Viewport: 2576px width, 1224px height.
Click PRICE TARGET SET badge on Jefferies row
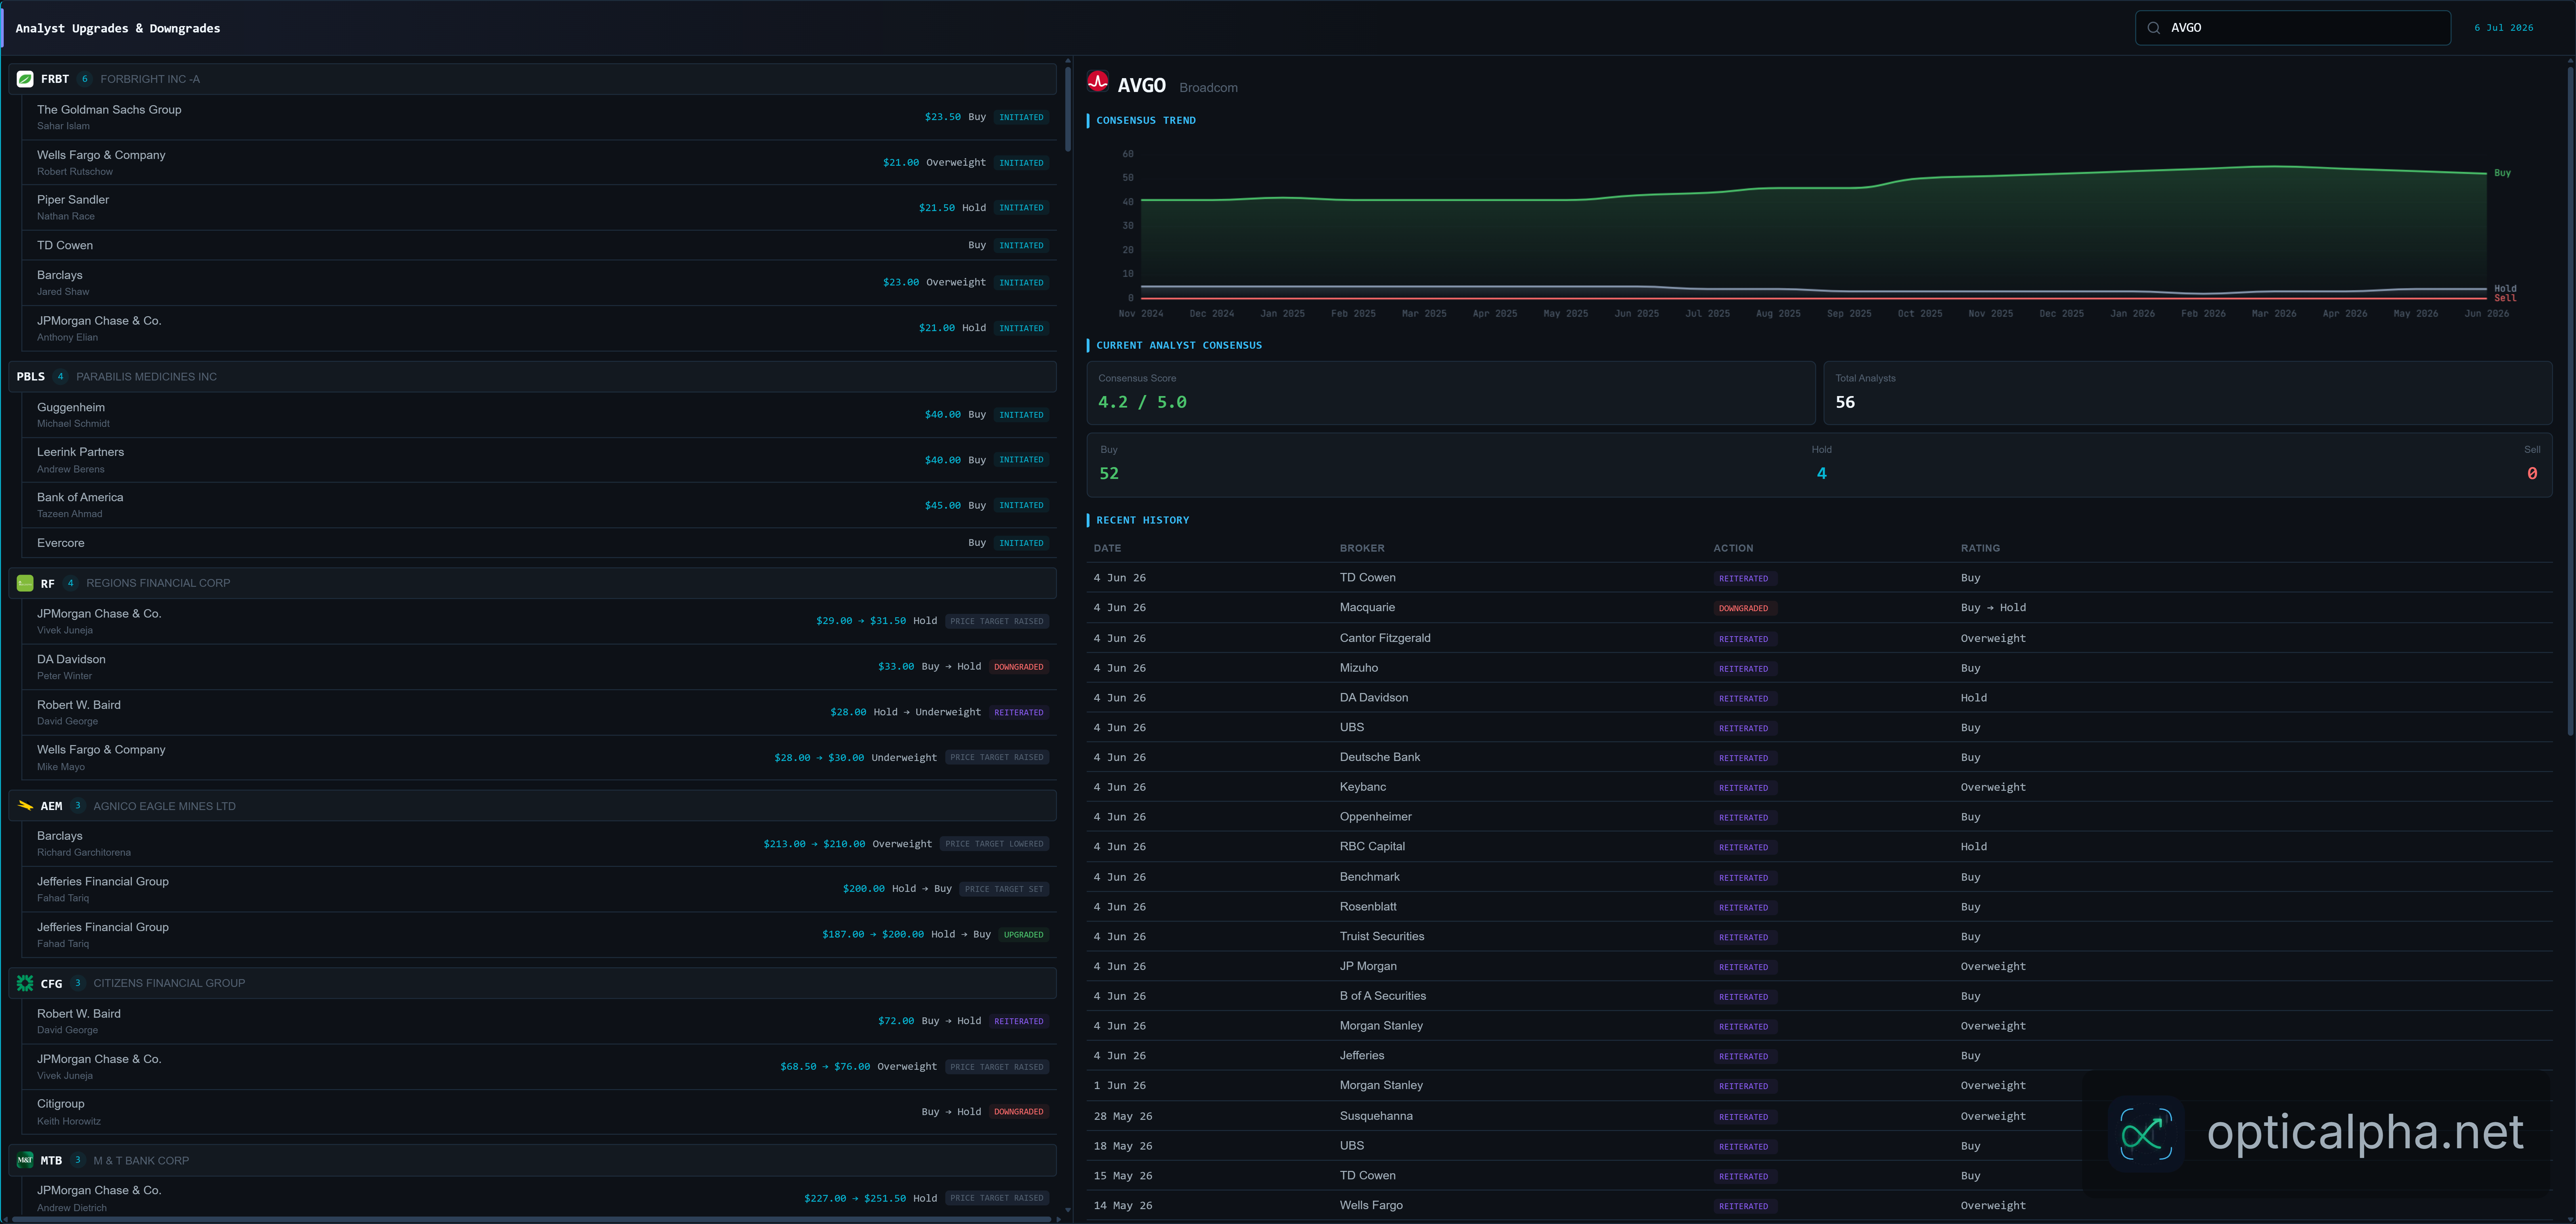click(1004, 889)
